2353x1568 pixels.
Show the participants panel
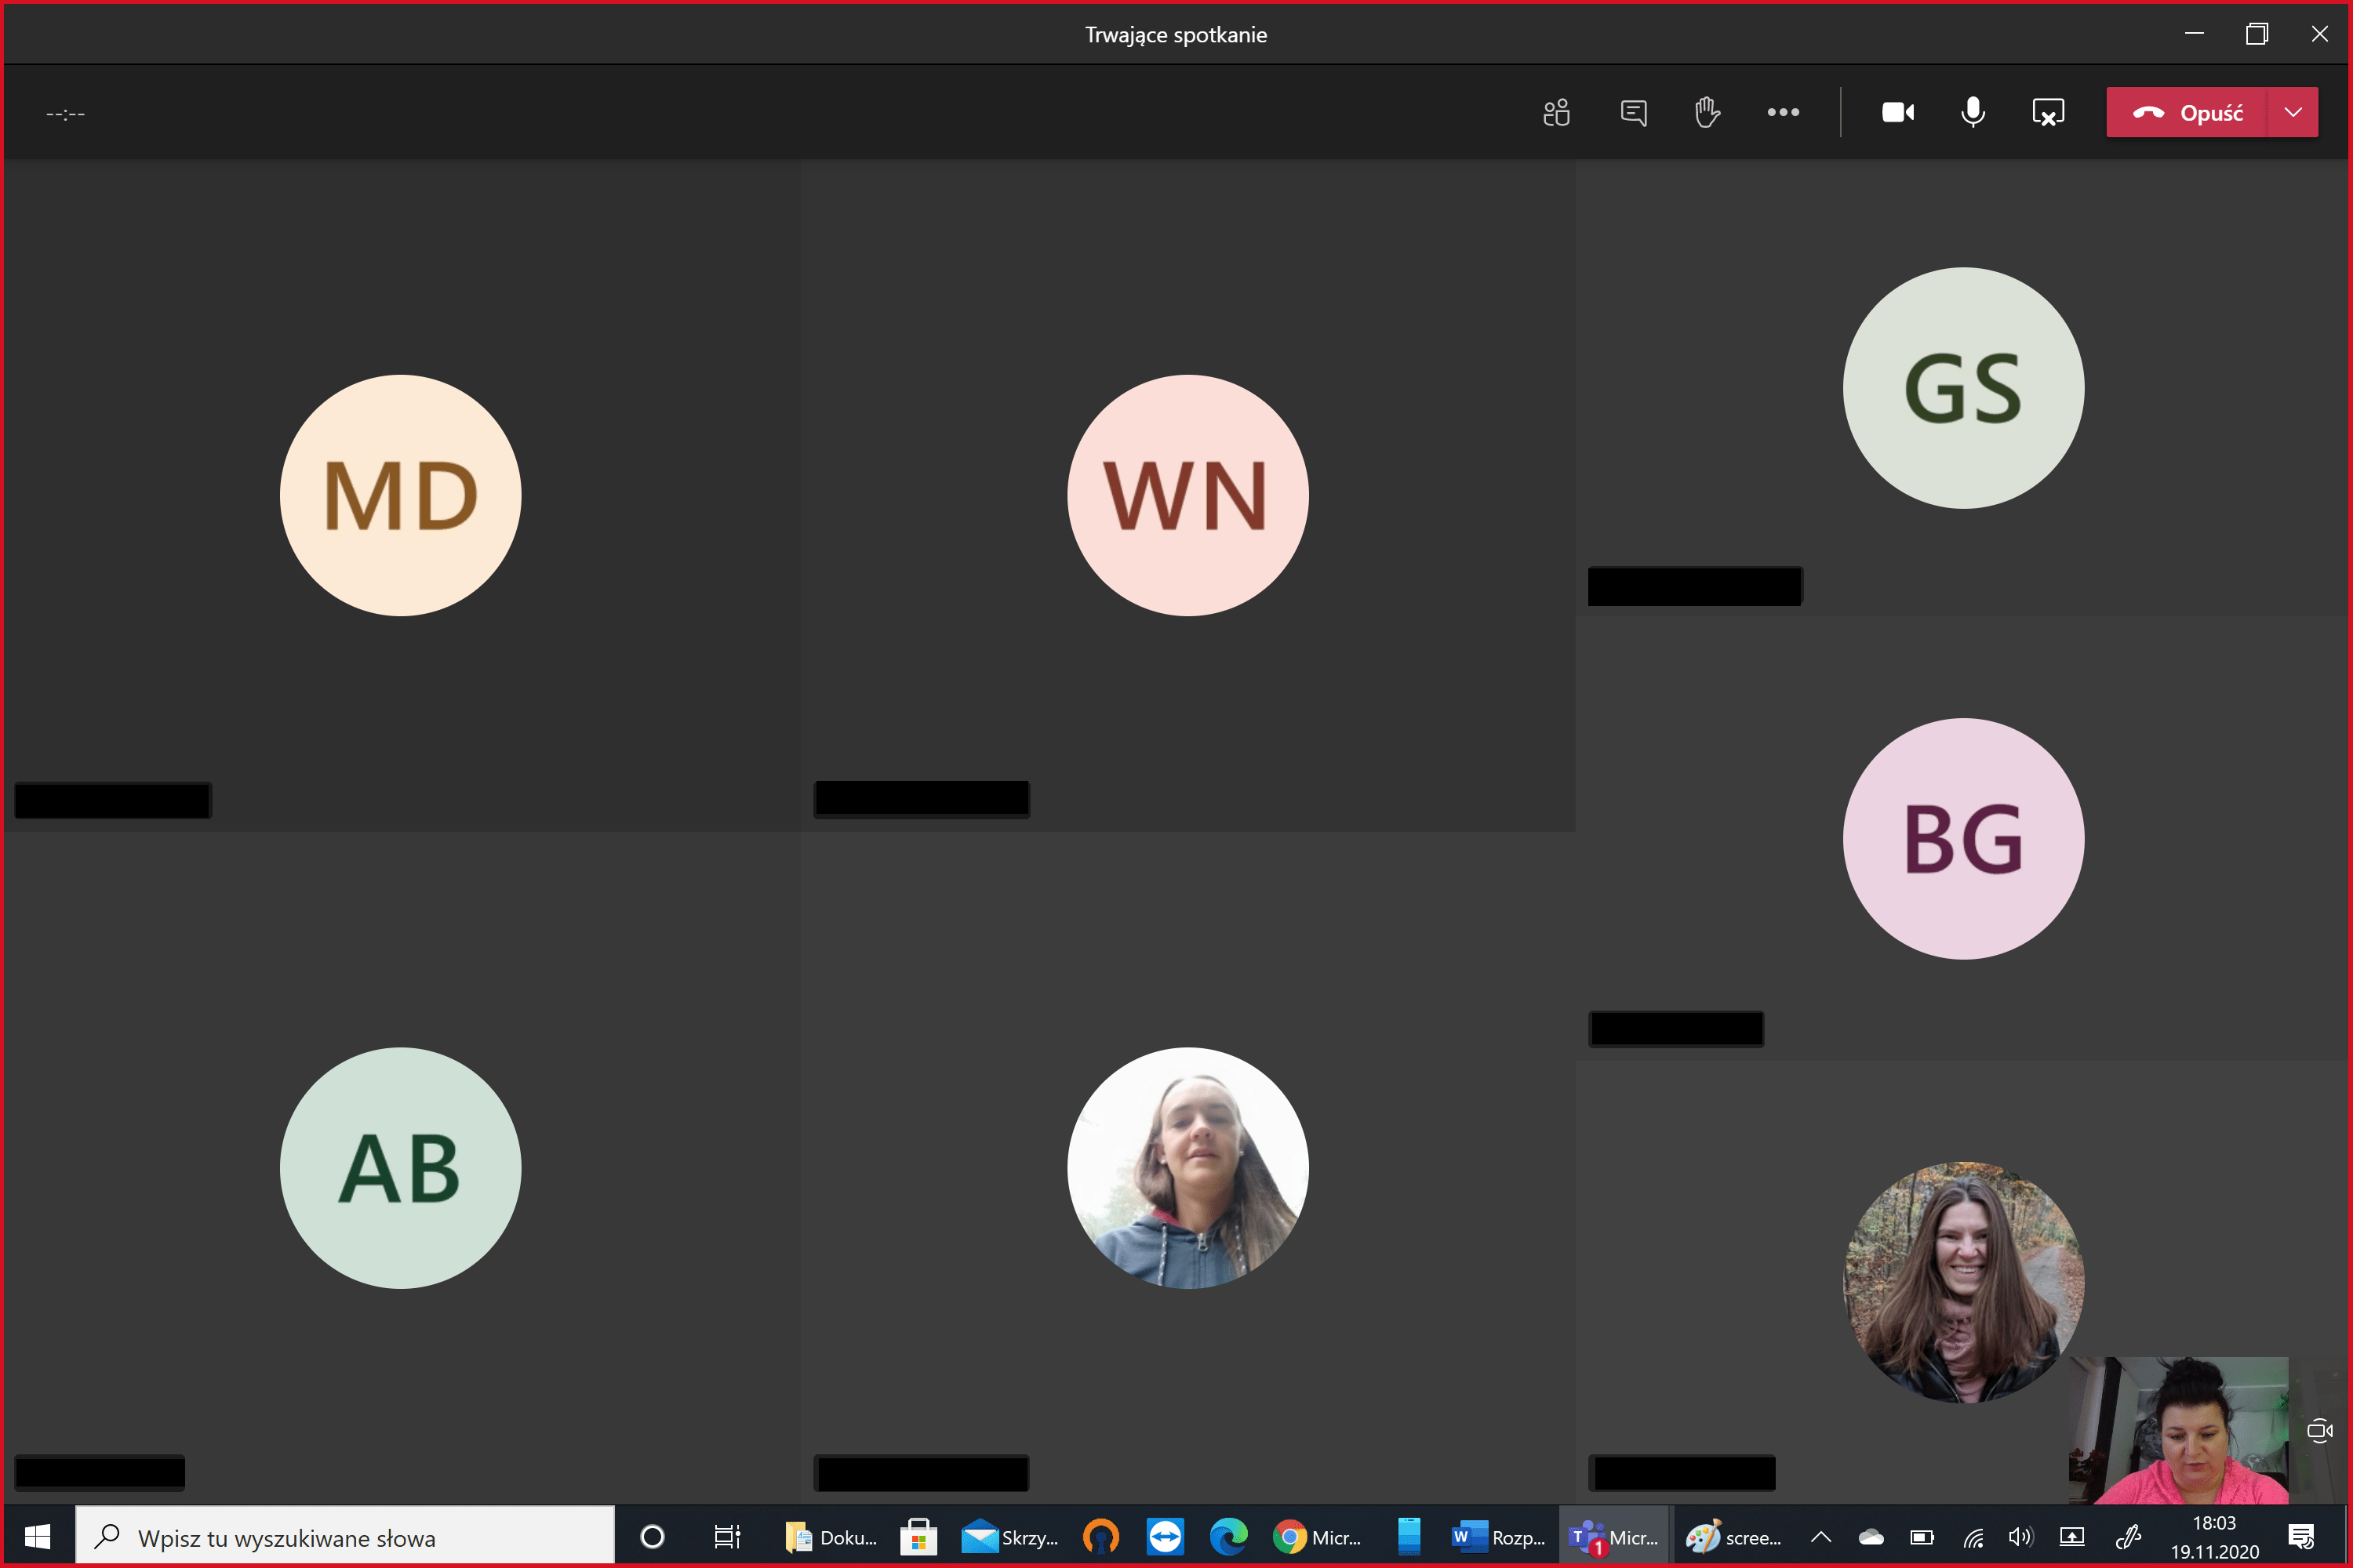coord(1555,112)
